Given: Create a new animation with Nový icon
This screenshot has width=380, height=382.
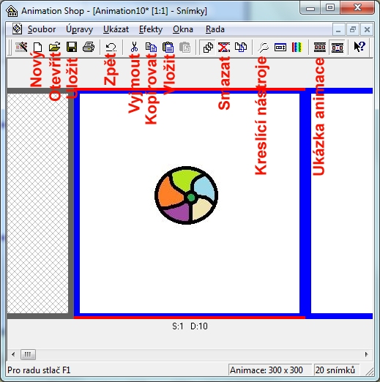Looking at the screenshot, I should coord(38,47).
